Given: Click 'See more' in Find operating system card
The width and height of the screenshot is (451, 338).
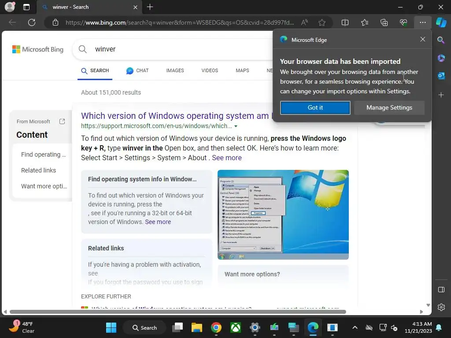Looking at the screenshot, I should (158, 222).
